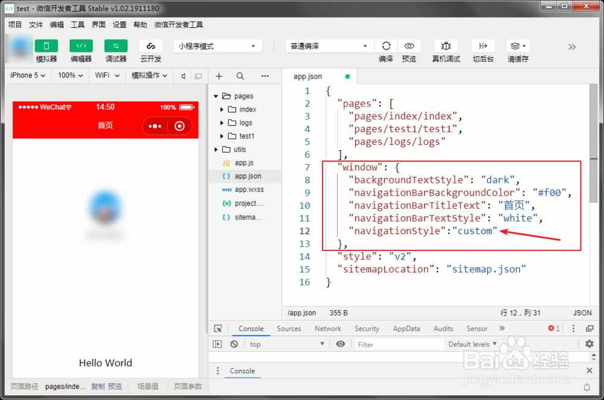This screenshot has width=604, height=400.
Task: Start 真机调试 (Remote debugging)
Action: [446, 46]
